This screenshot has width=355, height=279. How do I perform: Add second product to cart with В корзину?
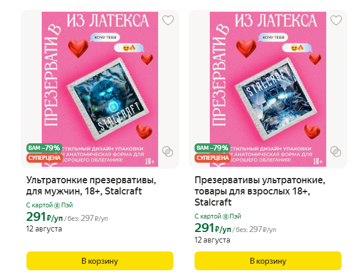268,261
